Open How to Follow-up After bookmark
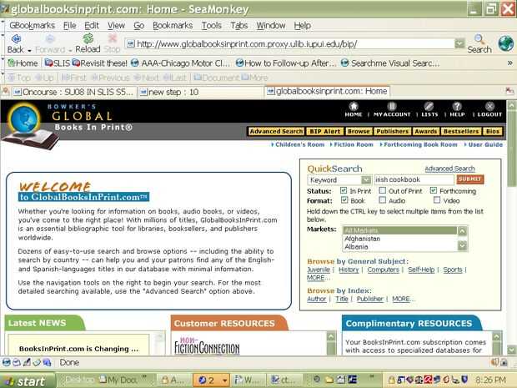517x388 pixels. point(285,63)
